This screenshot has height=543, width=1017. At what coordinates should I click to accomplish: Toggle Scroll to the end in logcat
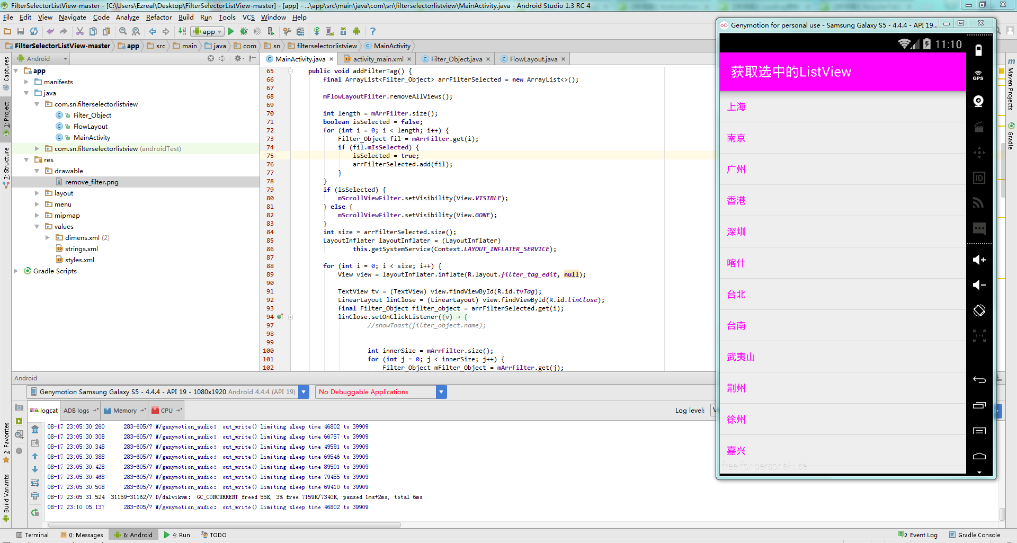click(x=35, y=443)
